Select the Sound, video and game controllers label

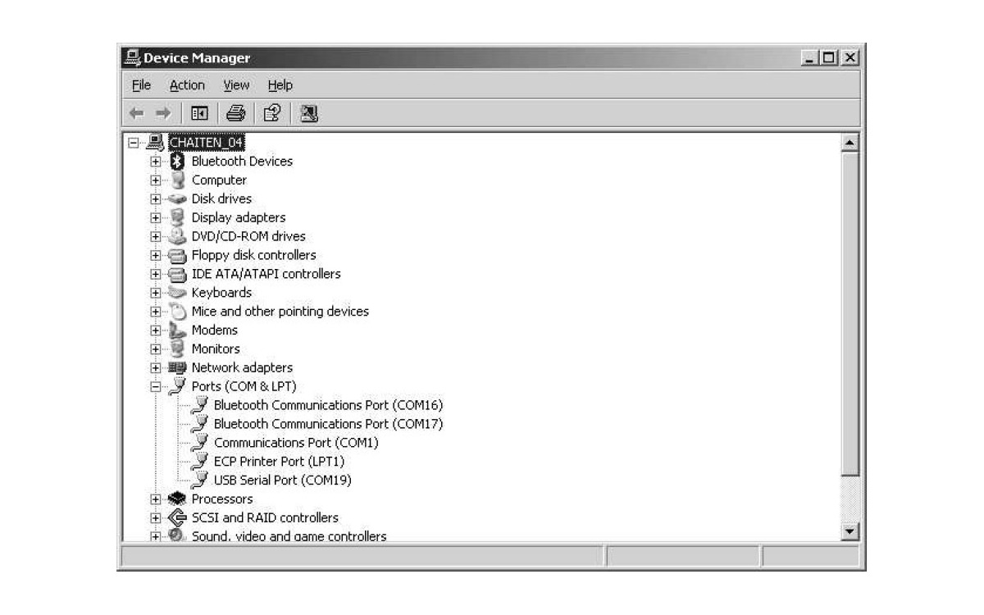(x=289, y=536)
